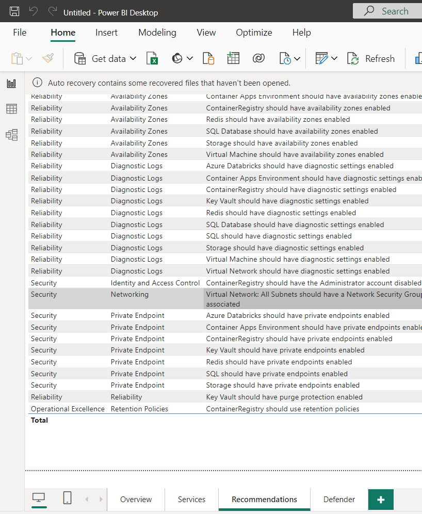Click ContainerRegistry should use retention policies
The image size is (422, 514).
(x=282, y=409)
